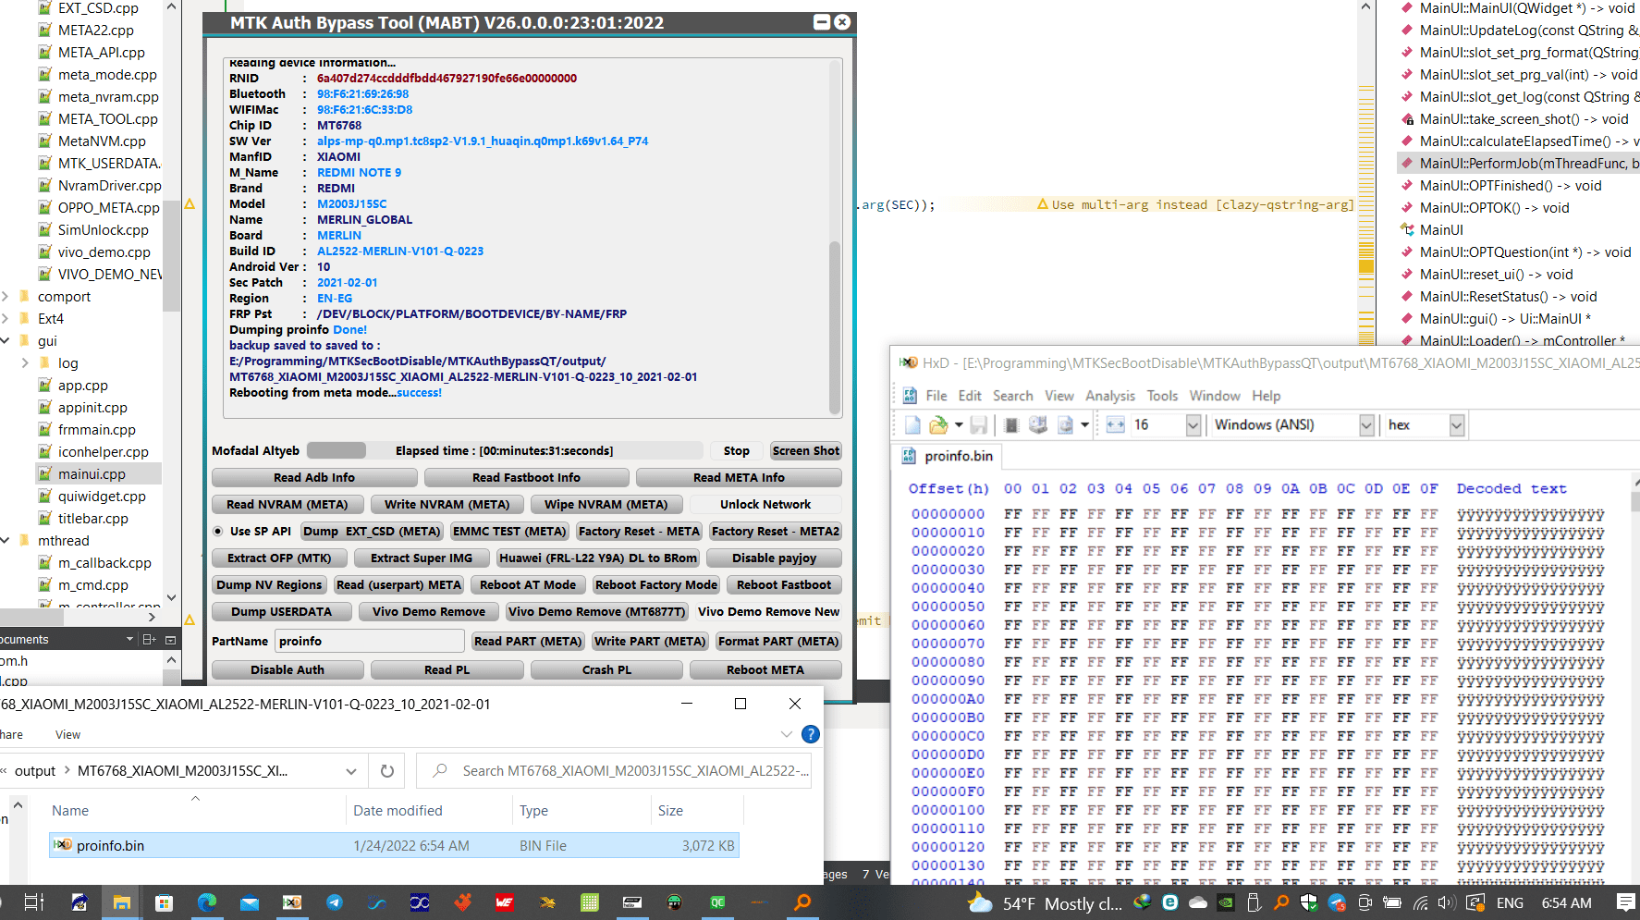Open the Tools menu in HxD
1640x920 pixels.
1162,396
